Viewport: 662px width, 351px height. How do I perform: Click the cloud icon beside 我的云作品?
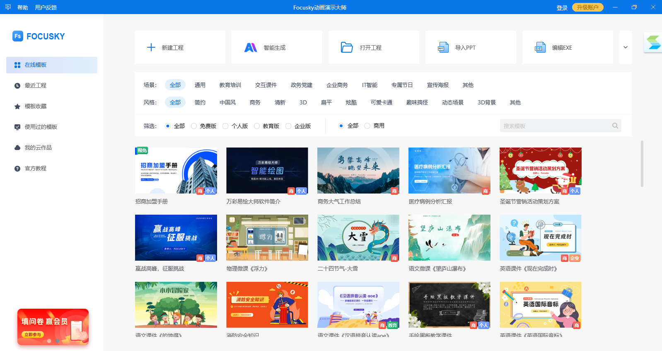pyautogui.click(x=17, y=148)
